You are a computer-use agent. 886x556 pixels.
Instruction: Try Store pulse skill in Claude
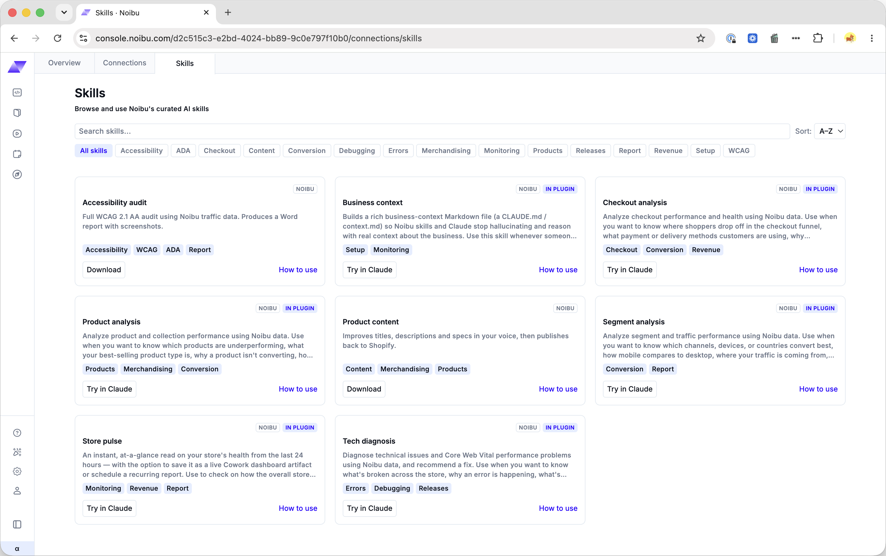tap(109, 508)
